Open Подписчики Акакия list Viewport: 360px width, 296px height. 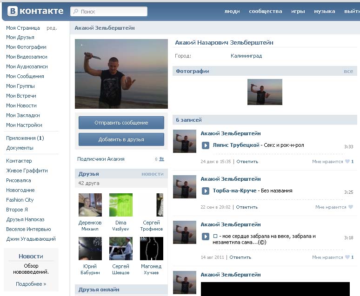pos(101,159)
